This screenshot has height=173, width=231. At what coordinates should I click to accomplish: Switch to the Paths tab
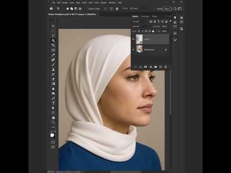click(154, 16)
